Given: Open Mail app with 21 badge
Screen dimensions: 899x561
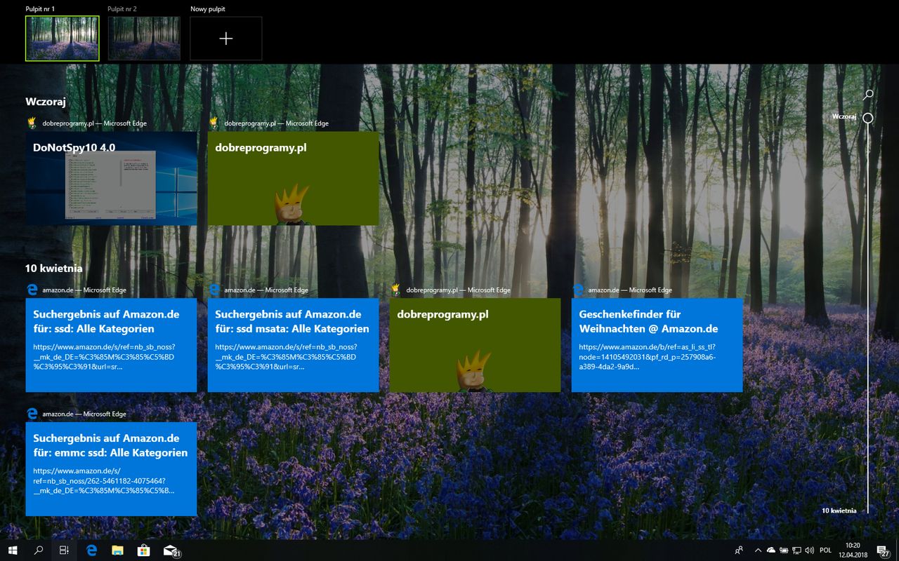Looking at the screenshot, I should (171, 550).
